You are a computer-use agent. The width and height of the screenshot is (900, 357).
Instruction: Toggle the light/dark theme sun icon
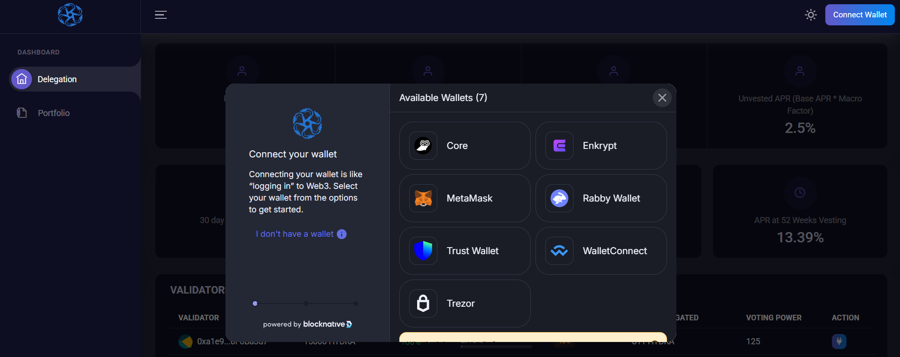point(811,15)
